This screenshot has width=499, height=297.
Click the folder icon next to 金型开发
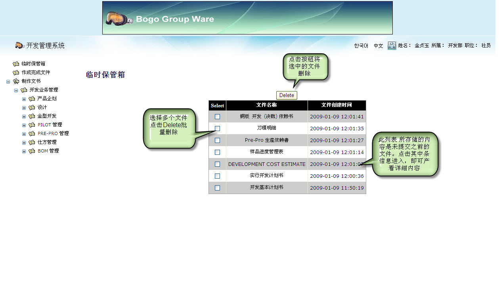(32, 116)
